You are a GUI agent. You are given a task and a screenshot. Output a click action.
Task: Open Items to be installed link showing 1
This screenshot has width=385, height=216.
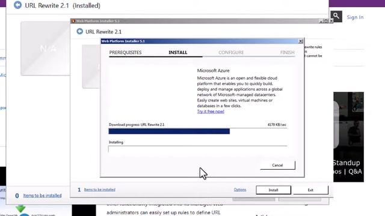pos(99,190)
